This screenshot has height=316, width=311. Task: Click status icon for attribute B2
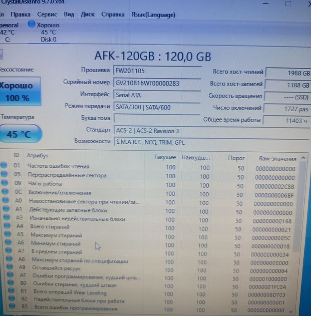[x=11, y=298]
